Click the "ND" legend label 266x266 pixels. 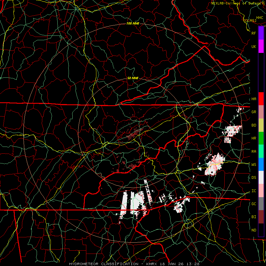click(x=254, y=230)
